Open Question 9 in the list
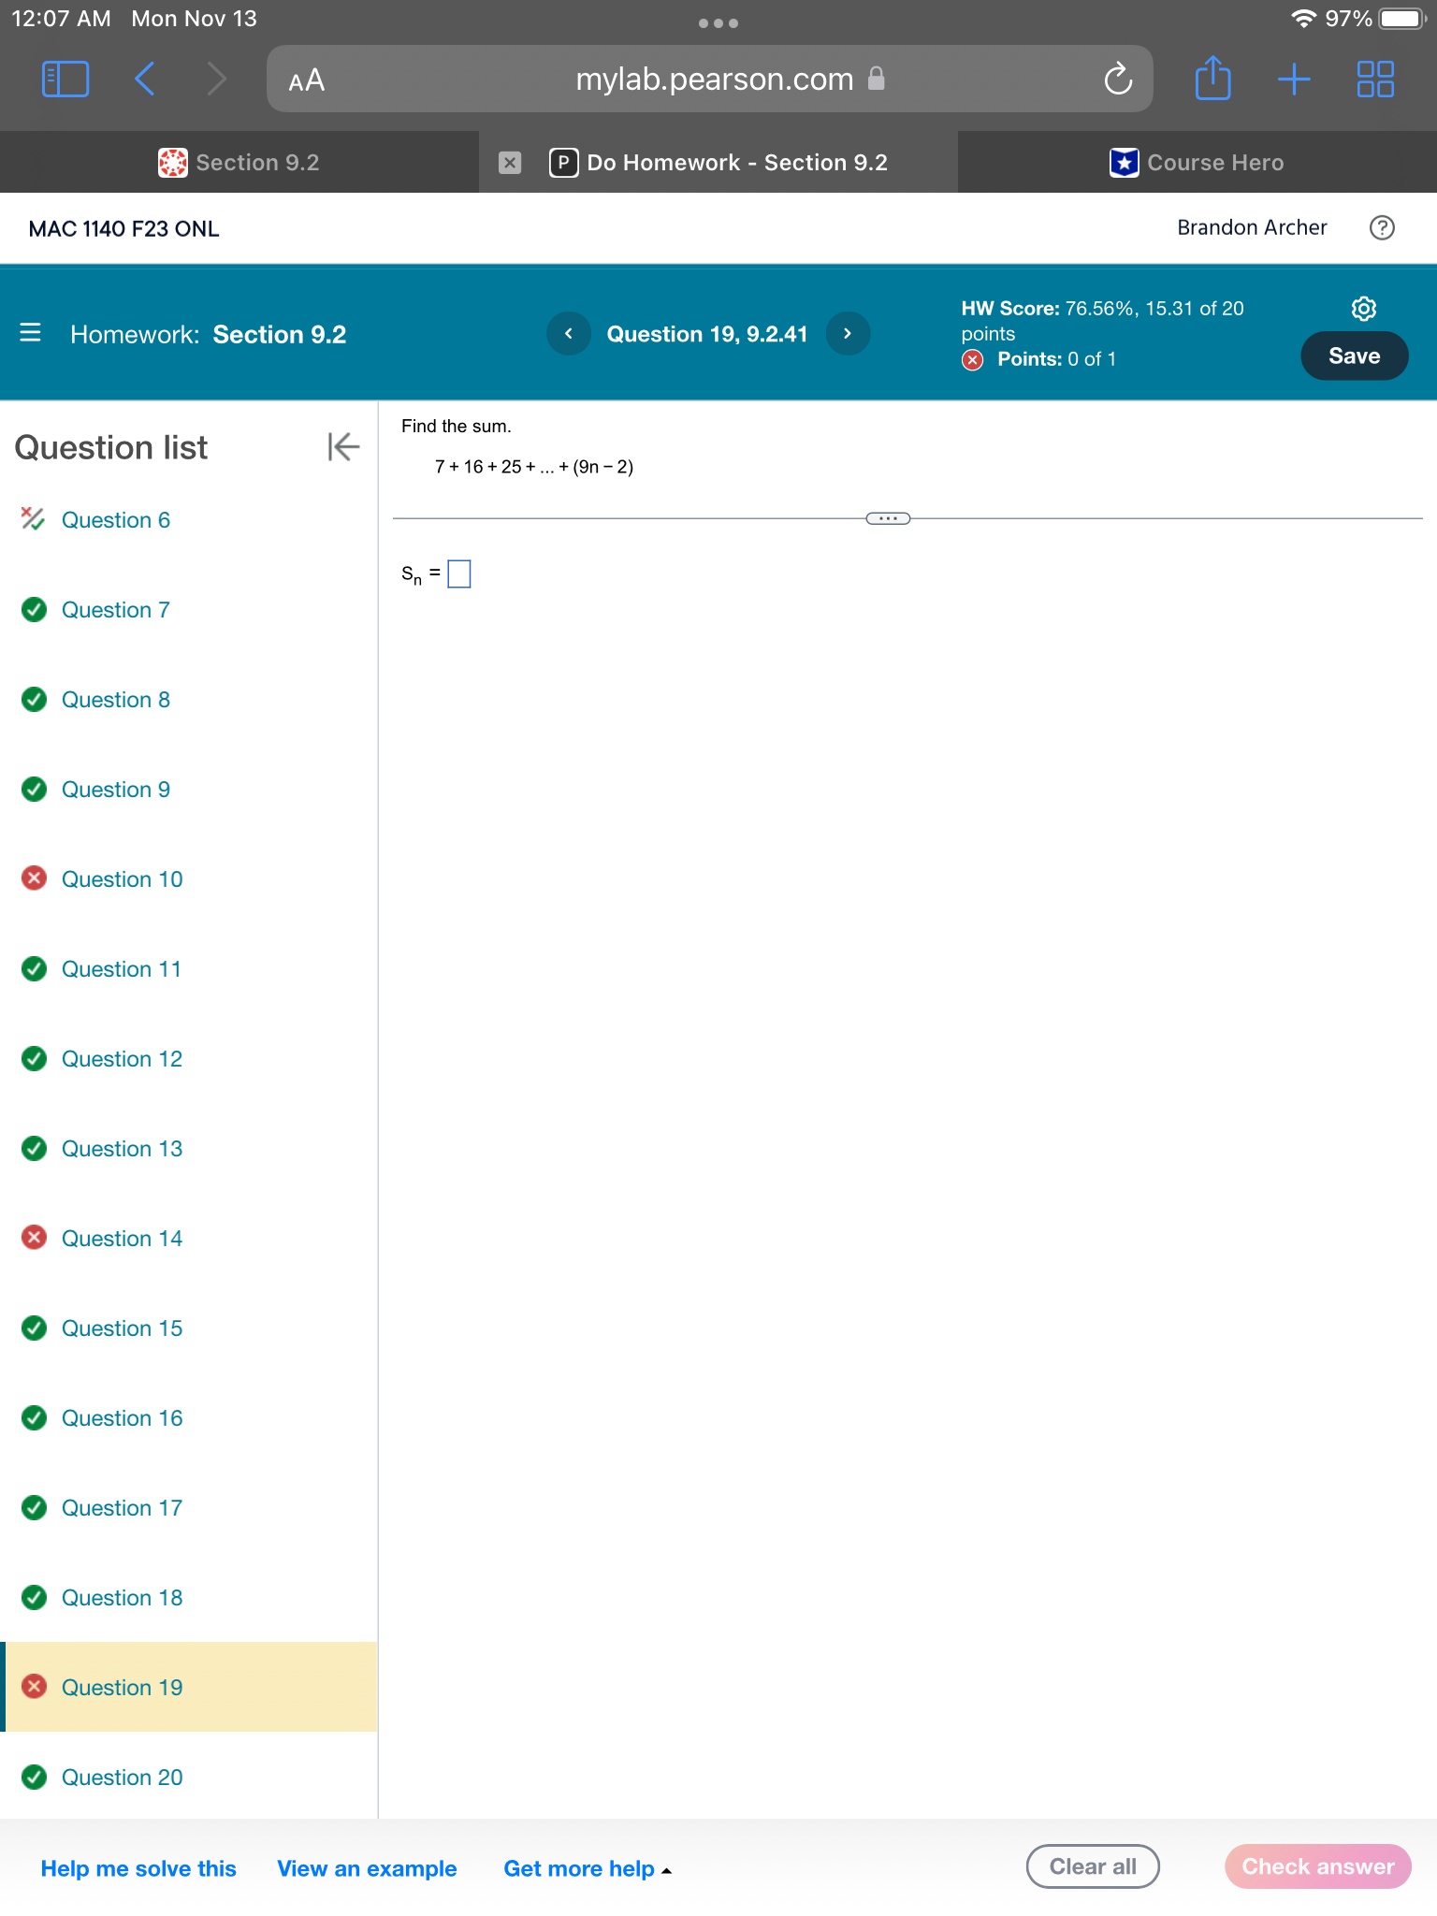This screenshot has height=1916, width=1437. [116, 790]
